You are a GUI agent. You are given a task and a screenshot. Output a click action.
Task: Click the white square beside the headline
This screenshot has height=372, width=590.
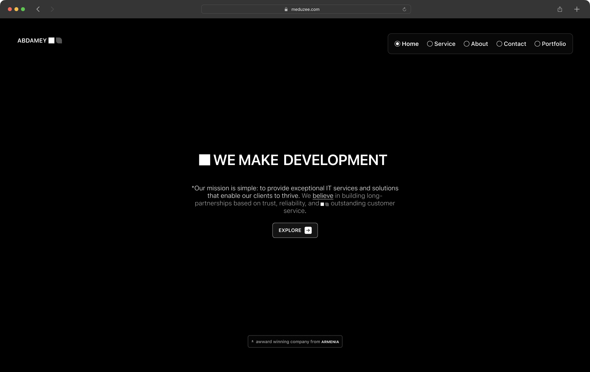click(205, 160)
